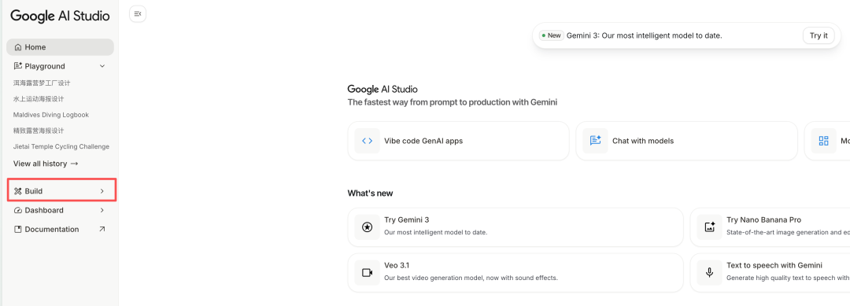Open the Jietai Temple Cycling Challenge entry
The height and width of the screenshot is (306, 850).
pyautogui.click(x=61, y=146)
